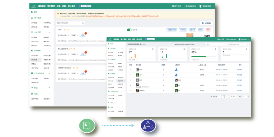Collapse the 客户管理 section in back sidebar
274x137 pixels.
click(x=53, y=17)
